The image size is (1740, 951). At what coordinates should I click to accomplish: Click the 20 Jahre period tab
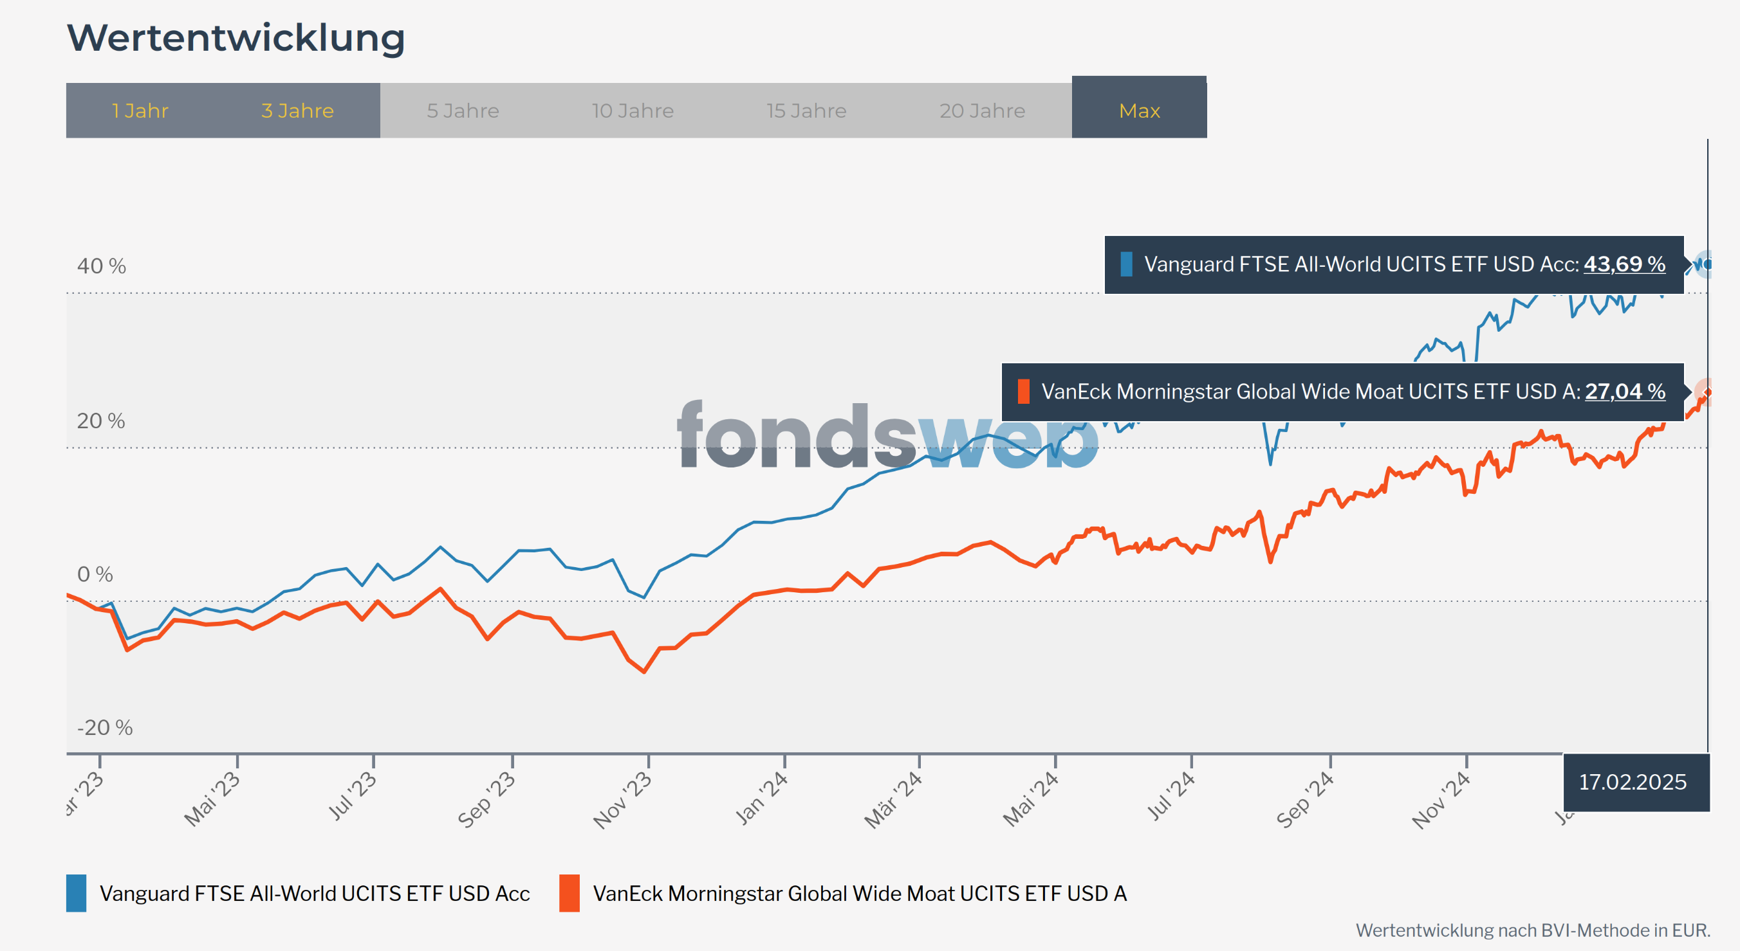click(982, 111)
